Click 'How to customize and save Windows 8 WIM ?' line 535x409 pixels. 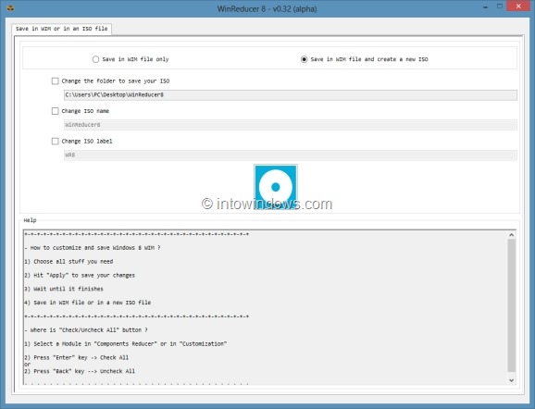tap(93, 248)
